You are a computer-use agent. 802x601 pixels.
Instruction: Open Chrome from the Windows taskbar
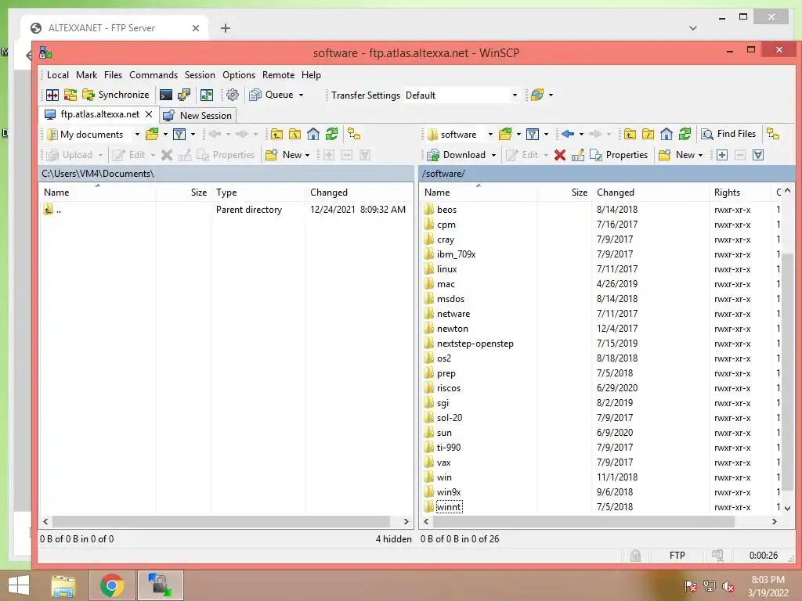point(112,585)
